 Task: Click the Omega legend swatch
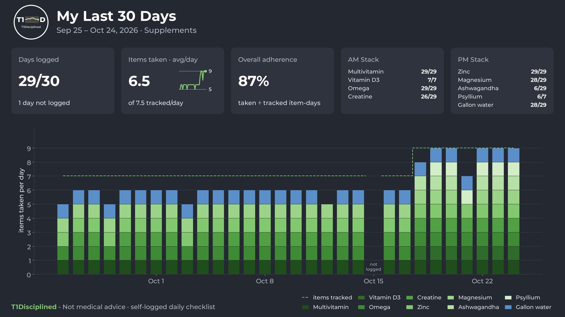click(361, 307)
